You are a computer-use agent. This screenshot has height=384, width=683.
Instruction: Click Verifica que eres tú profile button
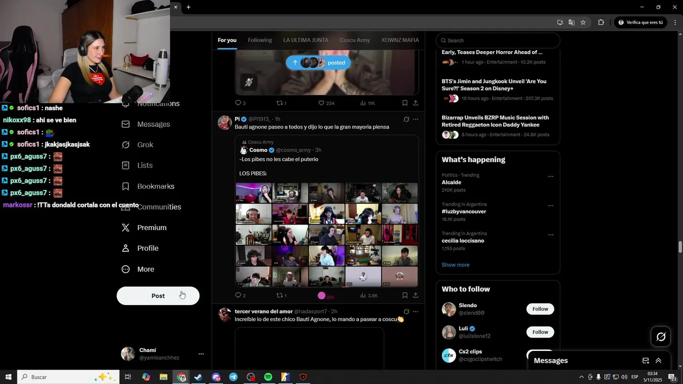click(640, 22)
